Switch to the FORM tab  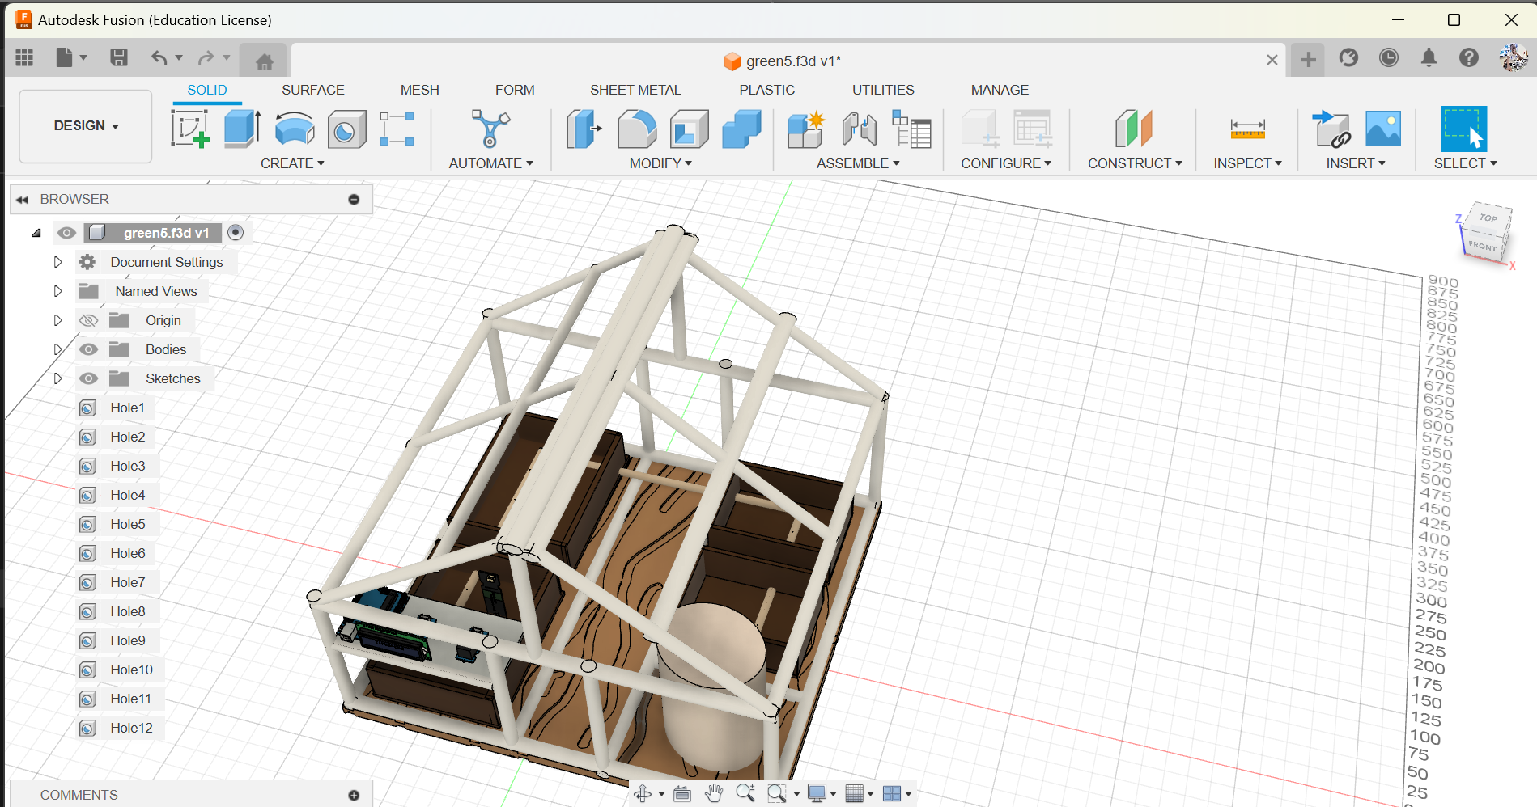coord(515,90)
